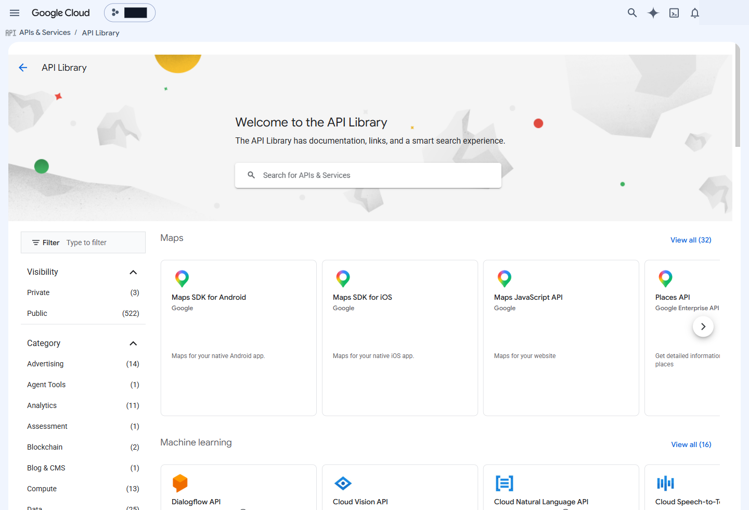749x510 pixels.
Task: Open Gemini AI assistant sparkle icon
Action: click(653, 13)
